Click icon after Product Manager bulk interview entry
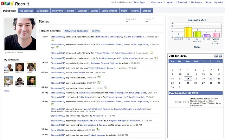Viewport: 225px width, 140px height. [x=151, y=52]
